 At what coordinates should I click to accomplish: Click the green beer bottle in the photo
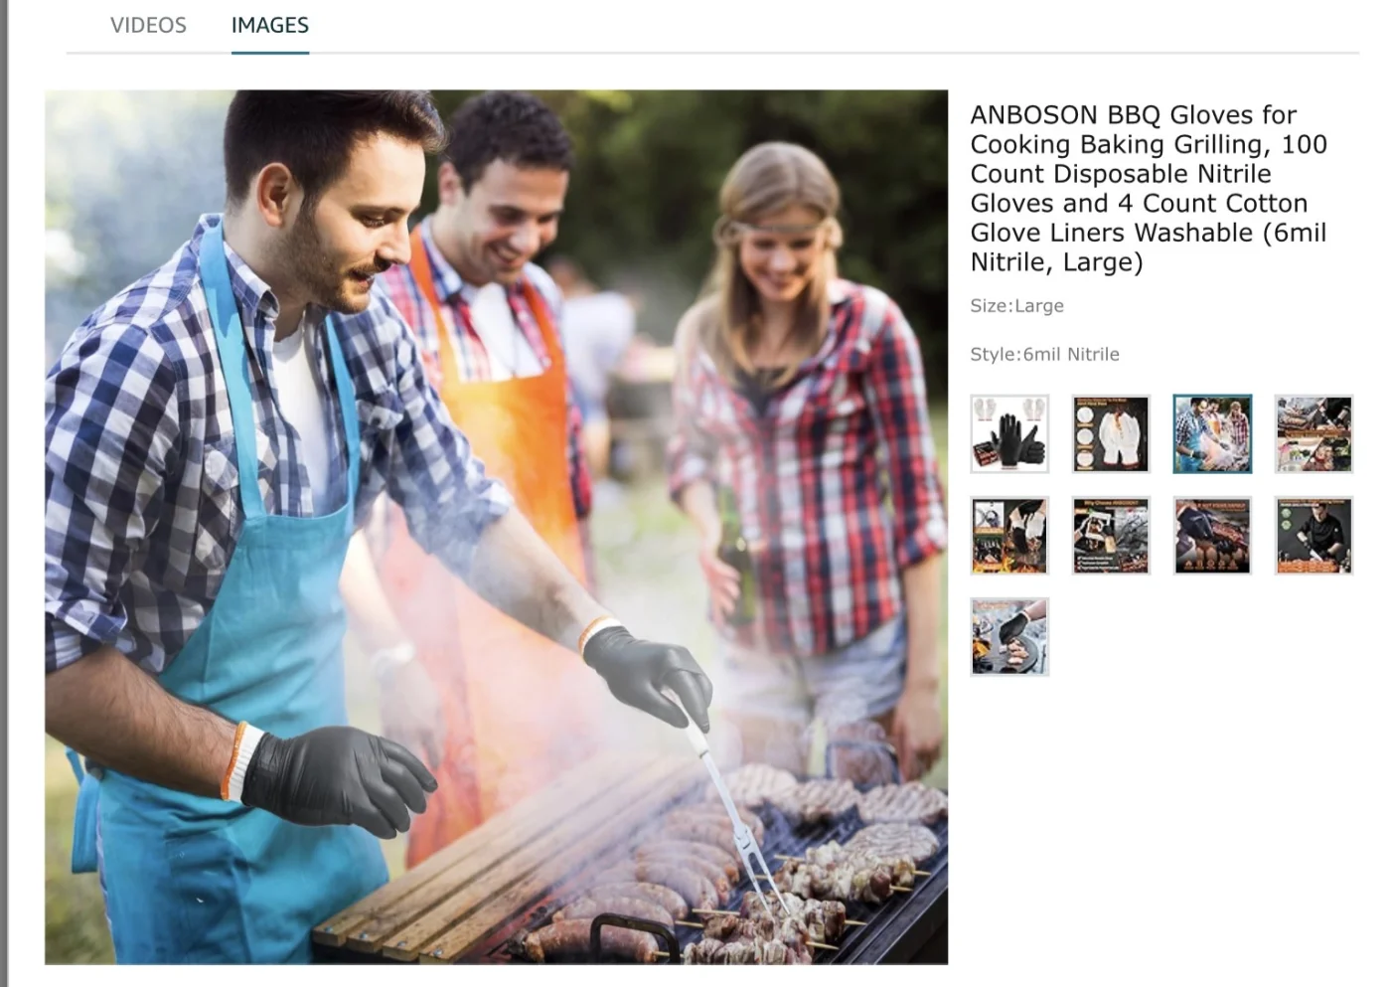pyautogui.click(x=736, y=567)
